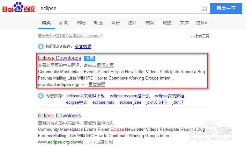Viewport: 246px width, 147px height.
Task: Click the jdk1.8 64位 suggestion
Action: pos(157,102)
